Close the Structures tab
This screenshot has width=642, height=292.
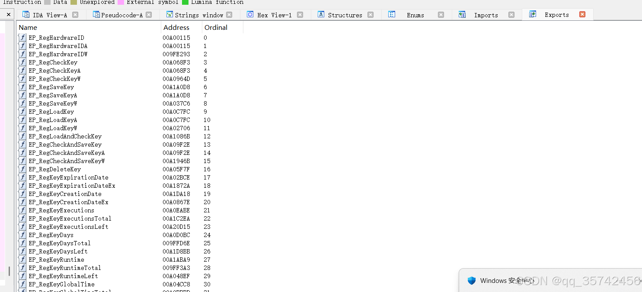point(371,14)
